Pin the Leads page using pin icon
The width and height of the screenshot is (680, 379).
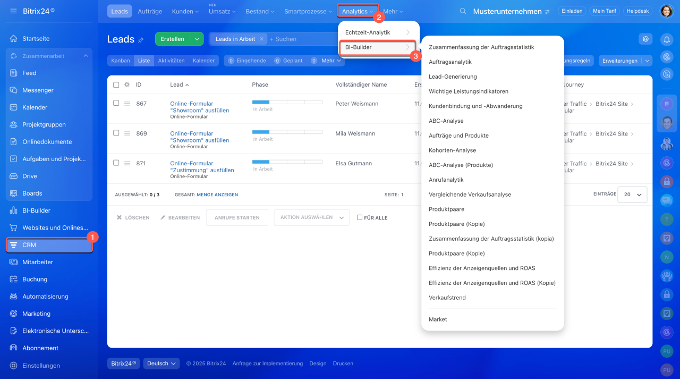141,40
